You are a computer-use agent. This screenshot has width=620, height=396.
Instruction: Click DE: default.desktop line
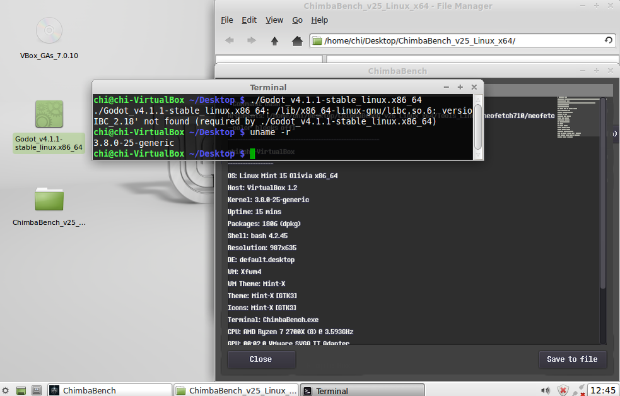click(x=261, y=260)
